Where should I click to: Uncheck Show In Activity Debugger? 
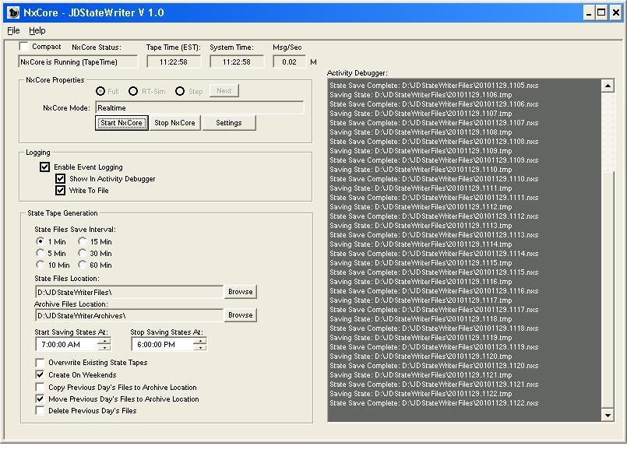point(60,179)
